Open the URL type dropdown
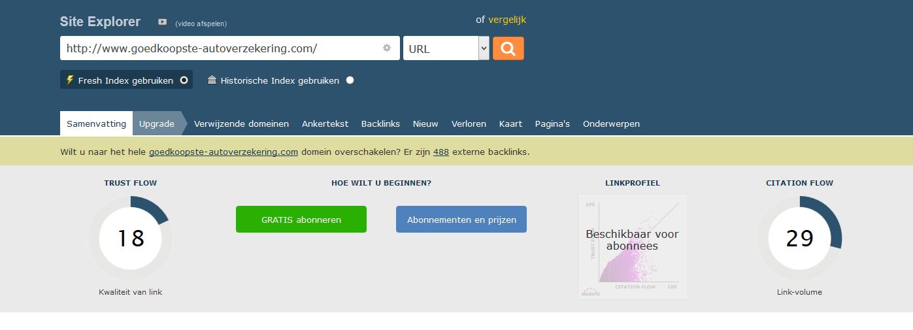Screen dimensions: 913x330 pyautogui.click(x=446, y=48)
